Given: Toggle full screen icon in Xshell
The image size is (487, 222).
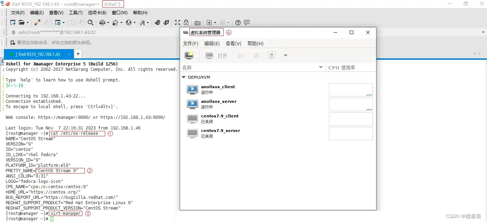Looking at the screenshot, I should coord(178,22).
